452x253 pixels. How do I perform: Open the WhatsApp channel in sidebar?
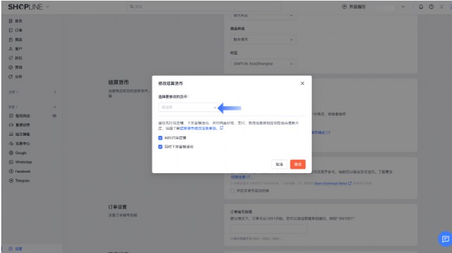coord(23,162)
